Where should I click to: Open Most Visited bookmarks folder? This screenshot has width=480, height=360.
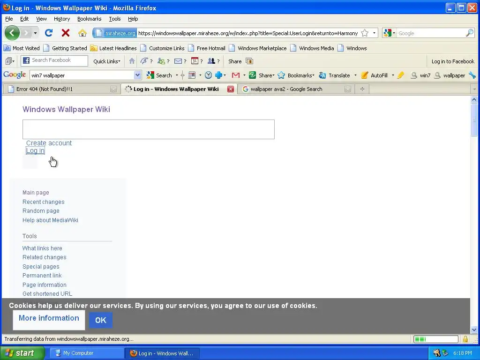pos(22,48)
